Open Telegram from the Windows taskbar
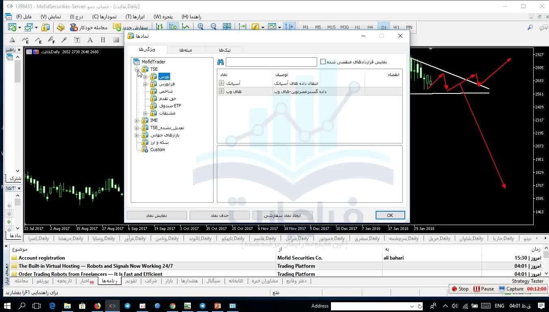549x312 pixels. [128, 306]
